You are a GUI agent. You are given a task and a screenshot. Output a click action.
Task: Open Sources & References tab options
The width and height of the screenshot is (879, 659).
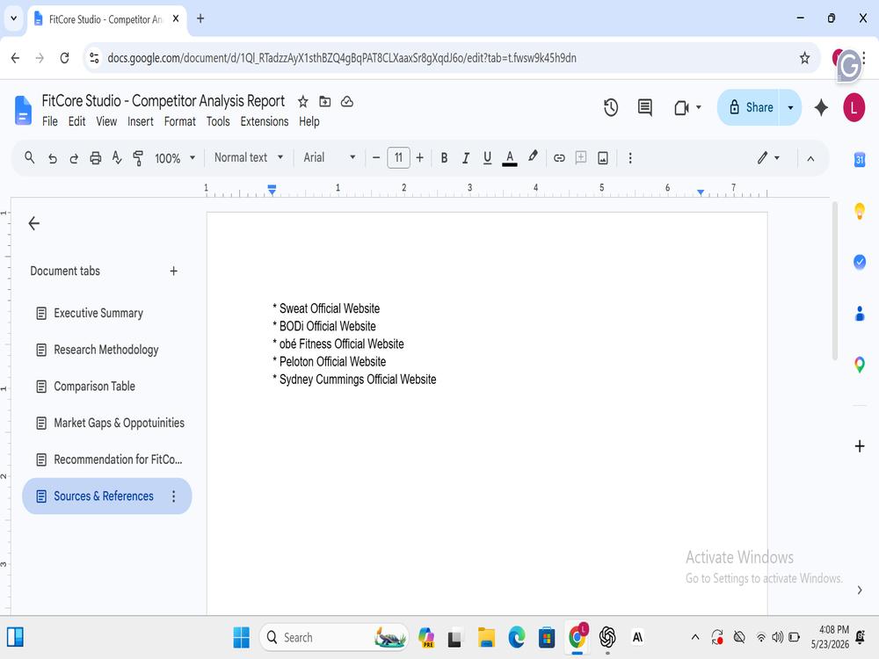point(174,496)
